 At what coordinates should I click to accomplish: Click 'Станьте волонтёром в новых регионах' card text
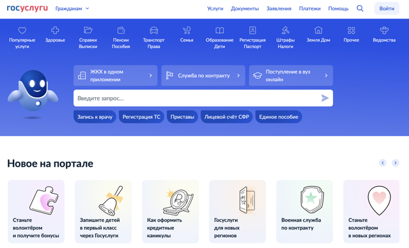[369, 228]
